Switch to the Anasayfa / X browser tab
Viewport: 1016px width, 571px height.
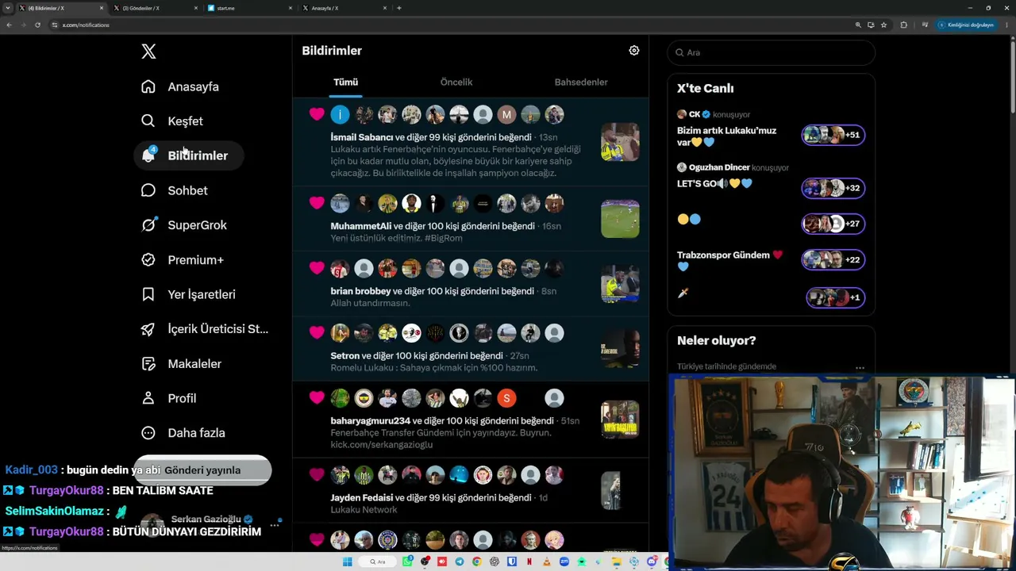[x=343, y=8]
